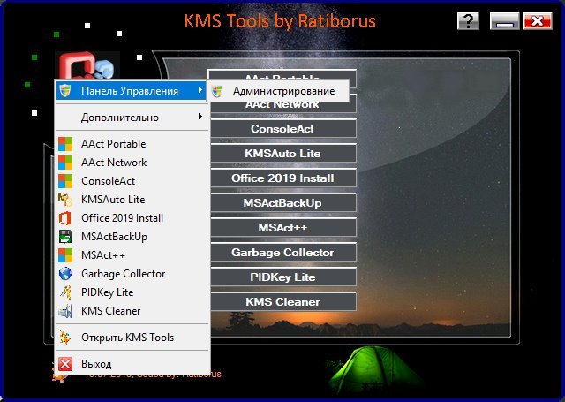Select AAct Network in the context menu
Image resolution: width=565 pixels, height=402 pixels.
click(x=132, y=163)
